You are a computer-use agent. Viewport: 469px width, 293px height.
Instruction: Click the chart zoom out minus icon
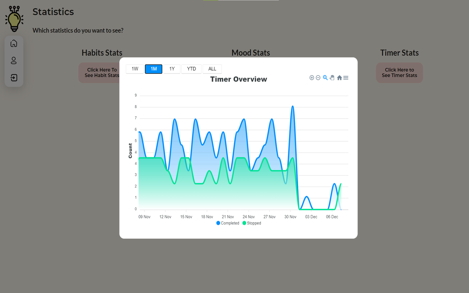[x=318, y=78]
